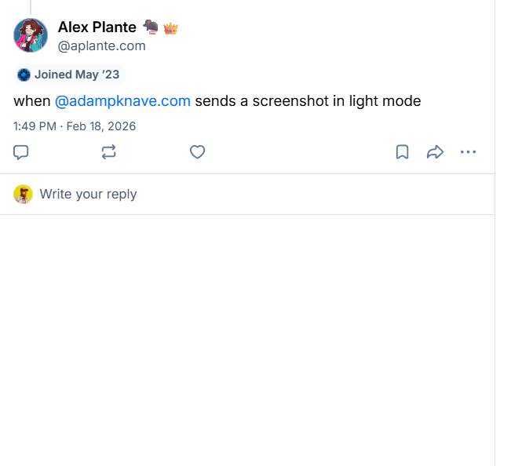Screen dimensions: 511x466
Task: Click the post text about light mode
Action: 308,101
